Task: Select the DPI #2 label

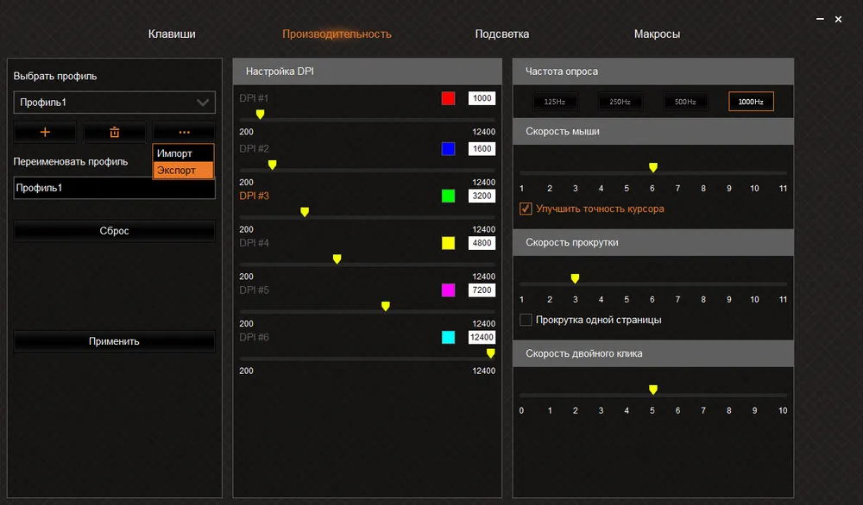Action: tap(254, 149)
